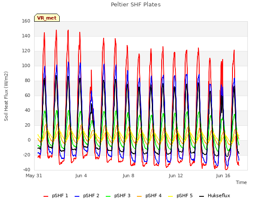Click the Jun 16 x-axis label
The width and height of the screenshot is (273, 204).
(223, 176)
